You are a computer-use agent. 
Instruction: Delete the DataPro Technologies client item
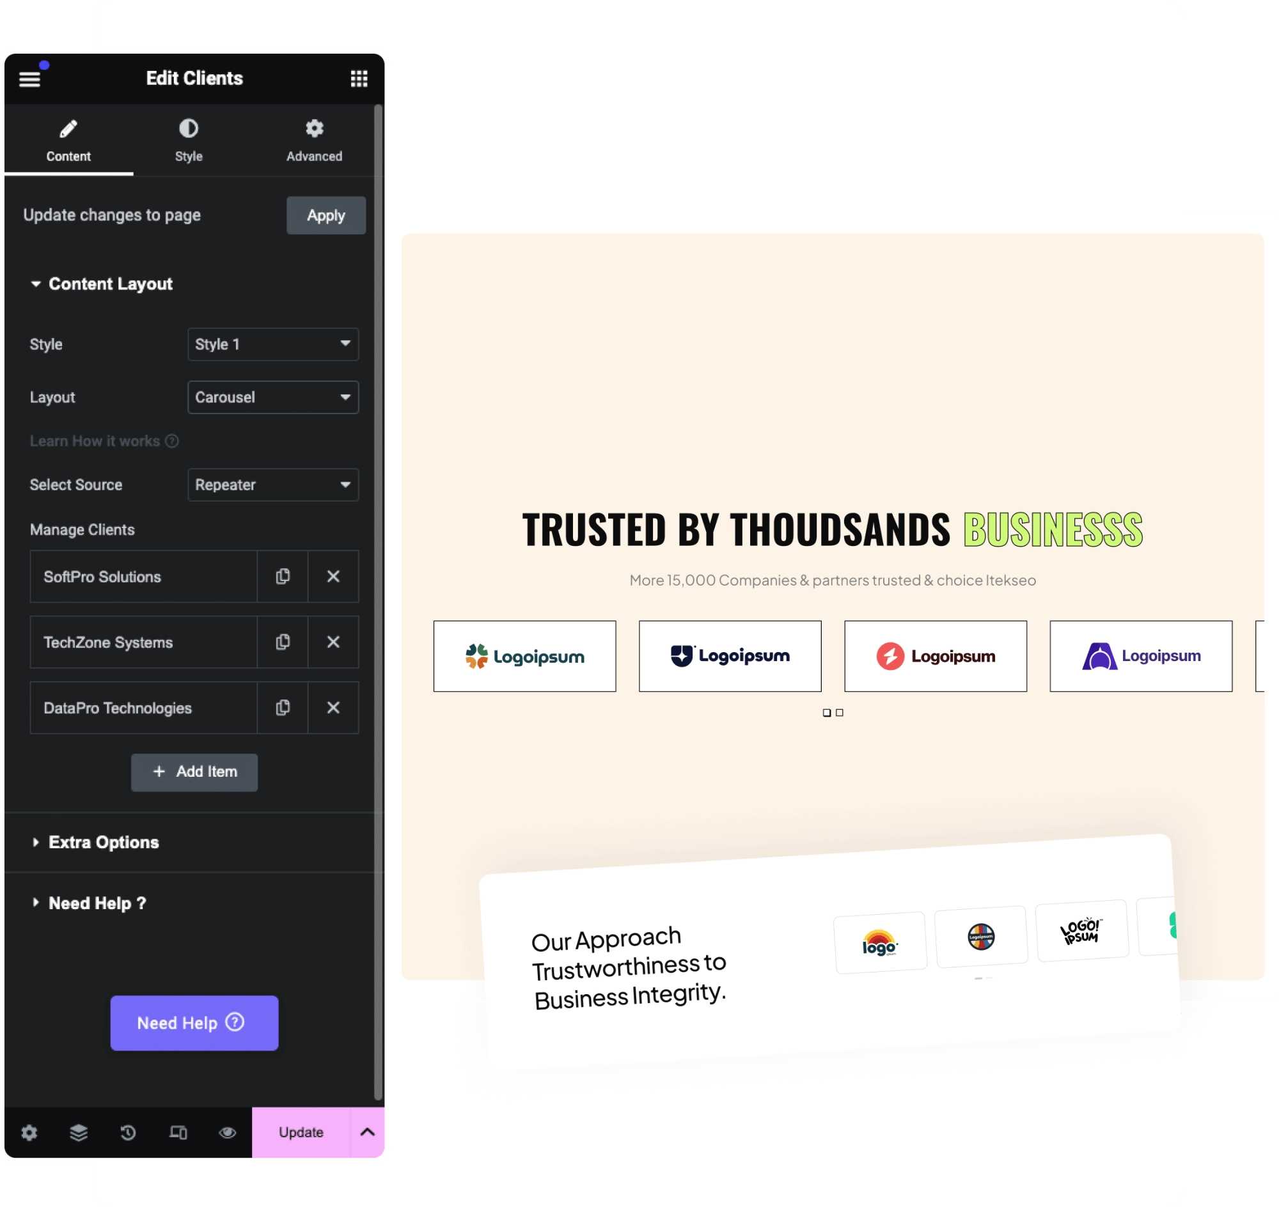(x=334, y=706)
